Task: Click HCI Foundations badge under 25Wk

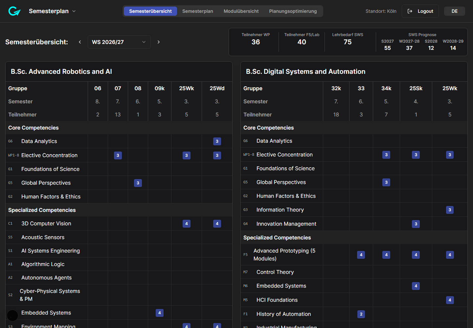Action: tap(450, 300)
